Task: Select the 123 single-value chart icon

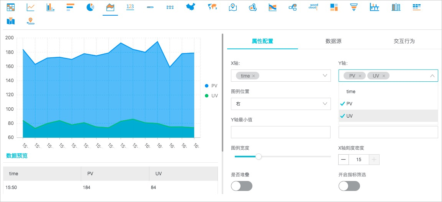Action: tap(130, 7)
